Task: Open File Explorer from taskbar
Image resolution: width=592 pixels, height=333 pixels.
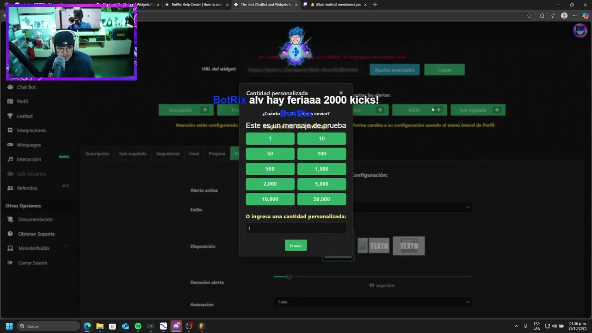Action: coord(100,326)
